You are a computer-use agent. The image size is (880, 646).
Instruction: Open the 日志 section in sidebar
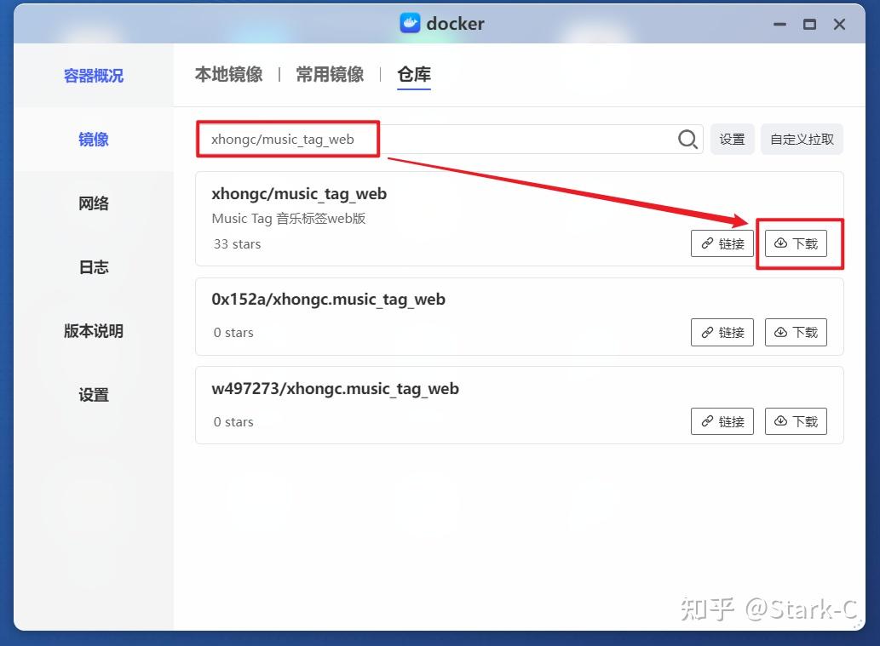92,266
